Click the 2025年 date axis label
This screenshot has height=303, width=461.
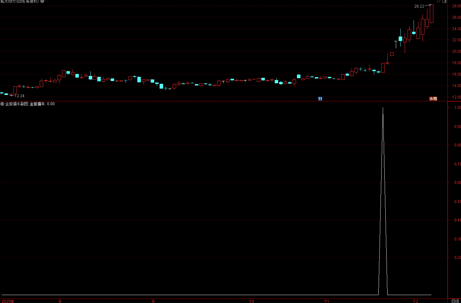pyautogui.click(x=8, y=301)
